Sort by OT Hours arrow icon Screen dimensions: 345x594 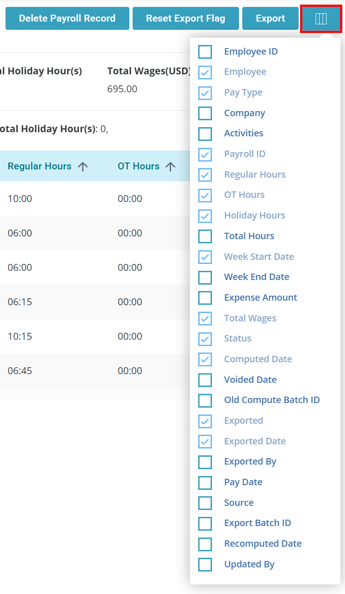click(171, 167)
